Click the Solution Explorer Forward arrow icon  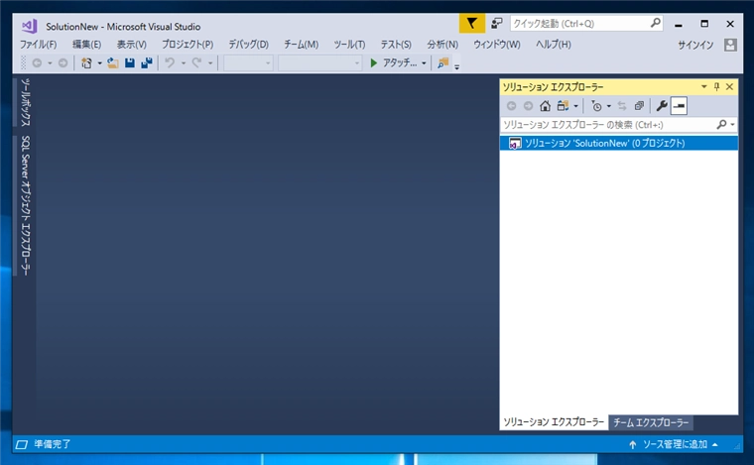(x=528, y=106)
